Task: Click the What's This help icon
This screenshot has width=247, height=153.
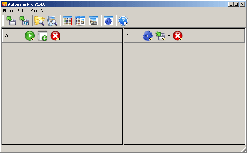Action: click(123, 21)
